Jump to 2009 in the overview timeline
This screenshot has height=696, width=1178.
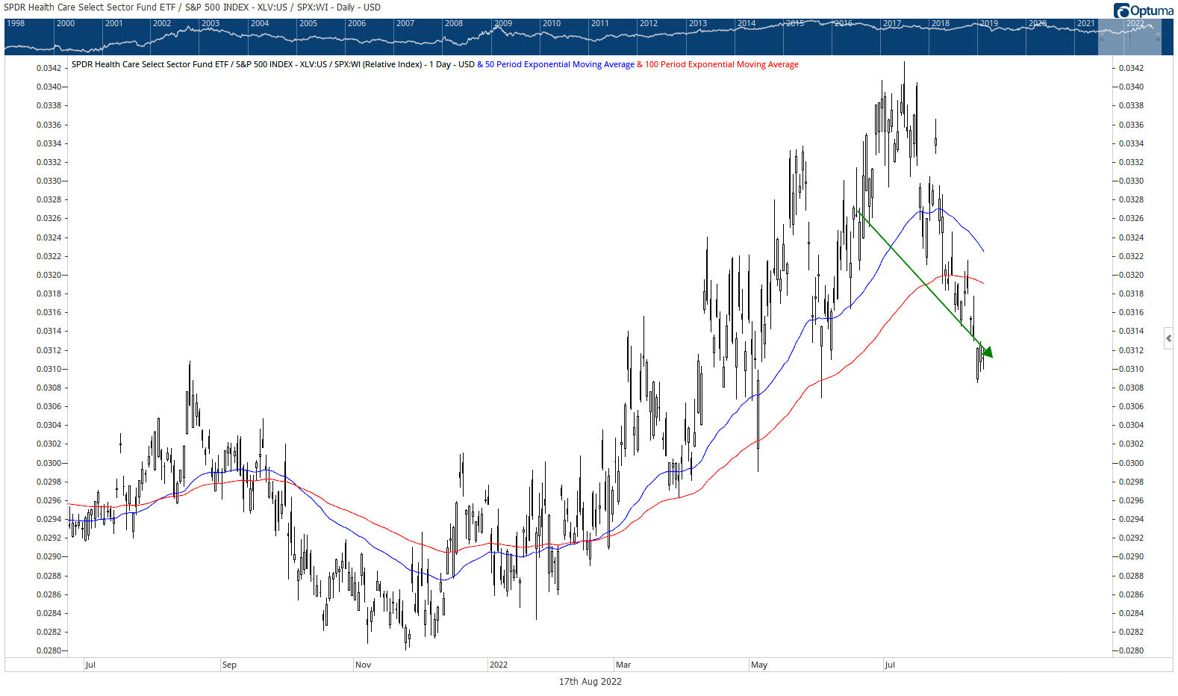pyautogui.click(x=503, y=23)
